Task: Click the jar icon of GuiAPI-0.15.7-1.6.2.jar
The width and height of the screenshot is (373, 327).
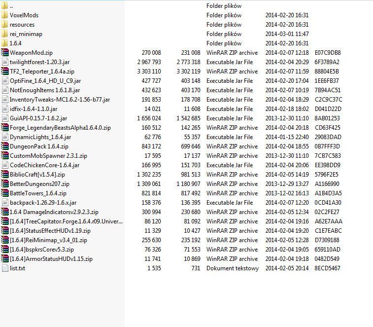Action: [5, 118]
